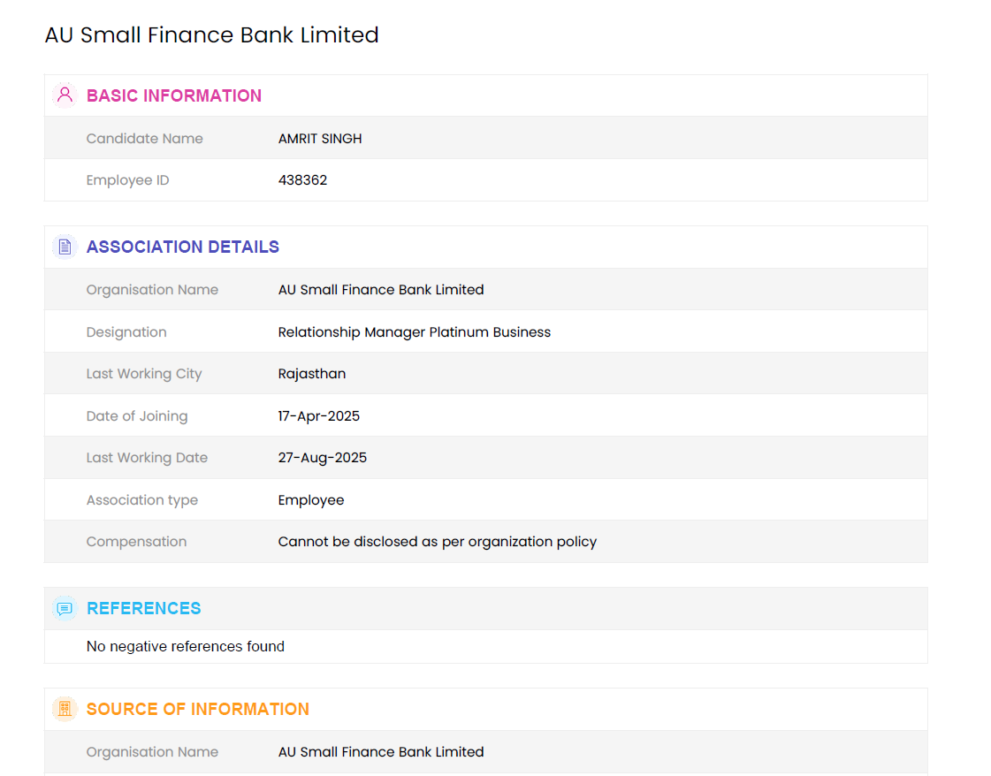
Task: Click the last working date 27-Aug-2025
Action: [323, 458]
